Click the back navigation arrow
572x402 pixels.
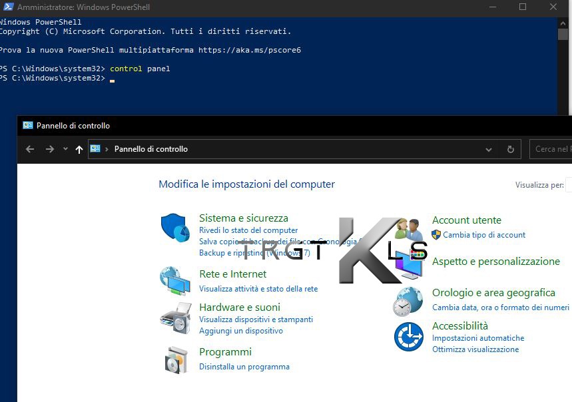click(x=30, y=149)
